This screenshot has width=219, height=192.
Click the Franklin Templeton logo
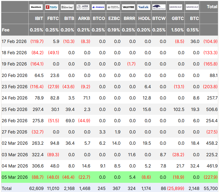(x=113, y=7)
